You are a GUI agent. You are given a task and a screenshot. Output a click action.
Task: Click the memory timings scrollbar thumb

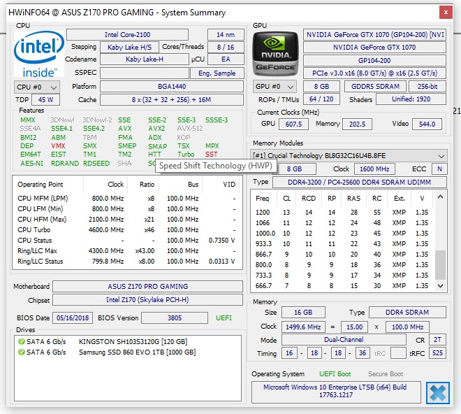(440, 265)
